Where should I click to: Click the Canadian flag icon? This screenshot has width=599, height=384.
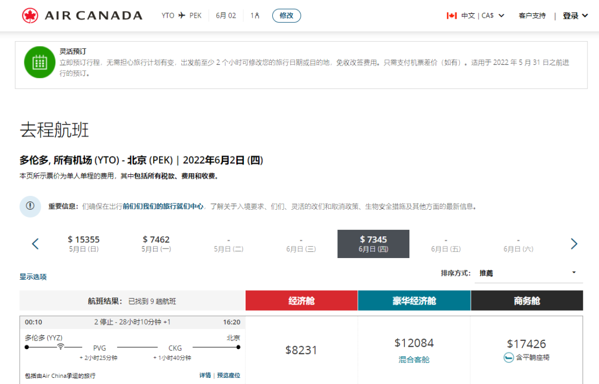click(451, 16)
